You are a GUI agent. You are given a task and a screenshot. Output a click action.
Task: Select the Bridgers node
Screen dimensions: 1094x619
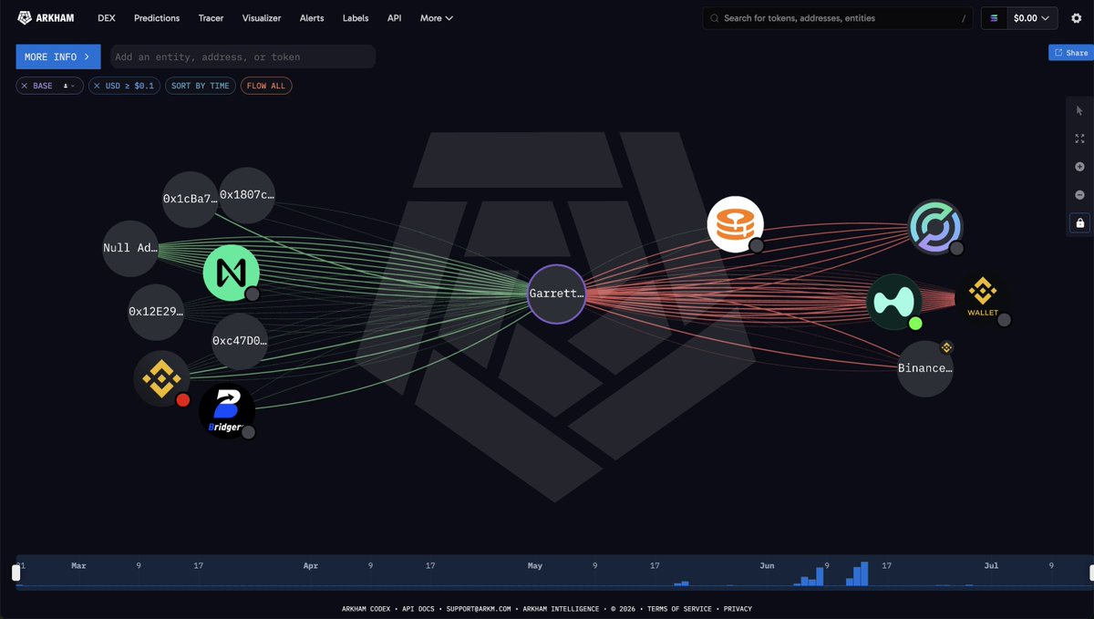click(x=227, y=411)
